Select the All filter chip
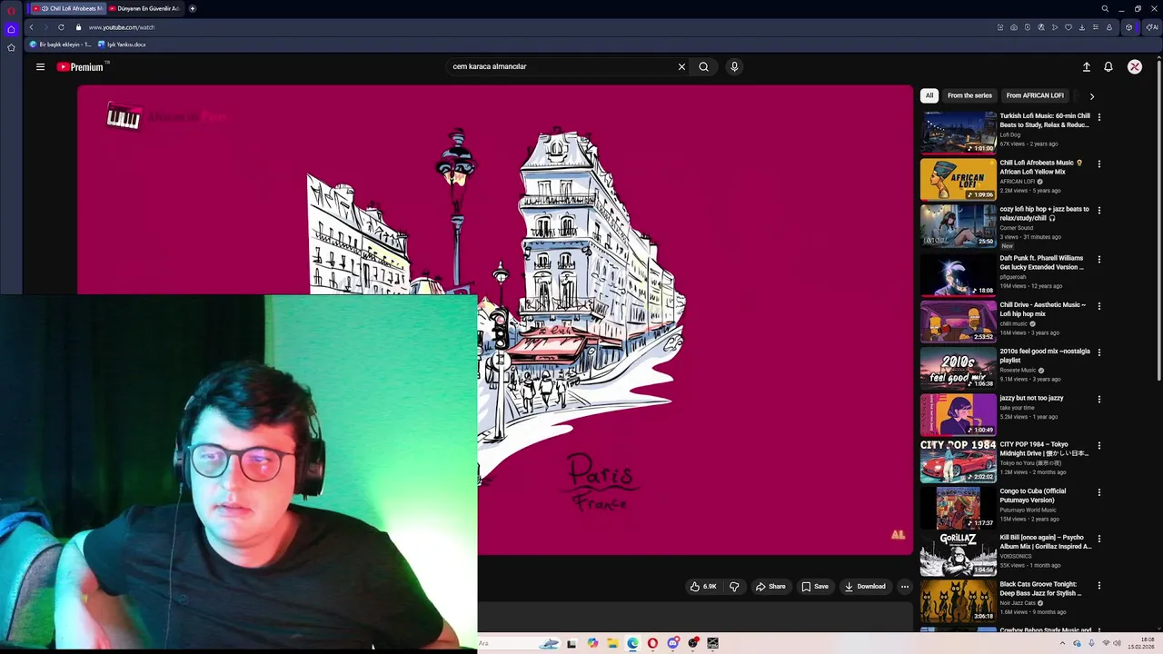Image resolution: width=1163 pixels, height=654 pixels. (929, 95)
